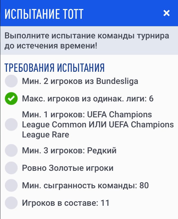Click the status circle for Мин. сыгранность команды
The width and height of the screenshot is (178, 219).
pos(11,185)
